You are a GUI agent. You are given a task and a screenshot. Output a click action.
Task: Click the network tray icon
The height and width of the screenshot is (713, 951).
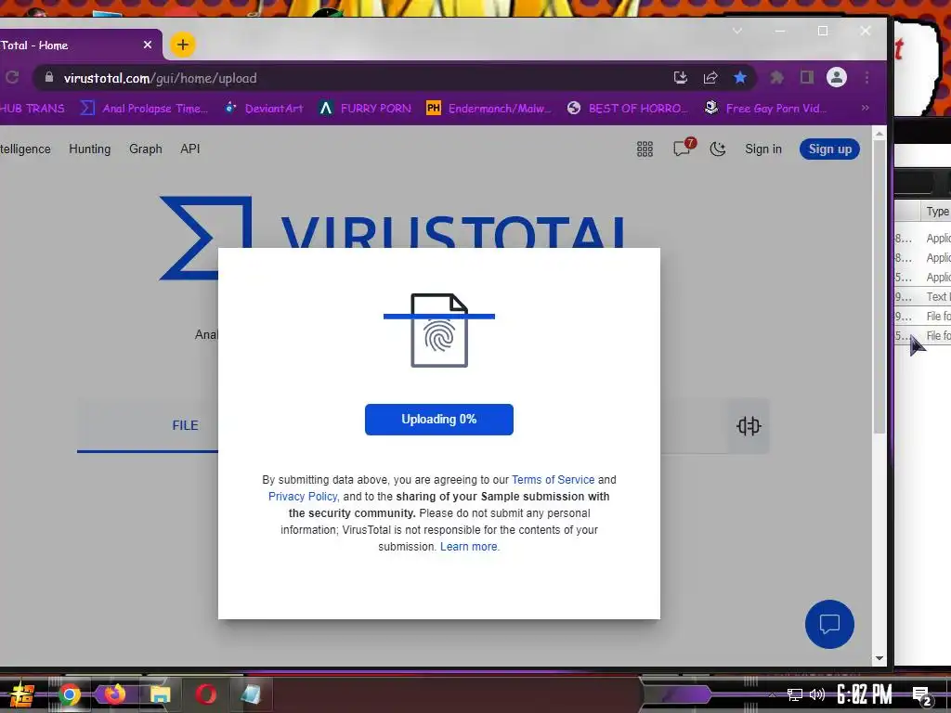coord(795,694)
